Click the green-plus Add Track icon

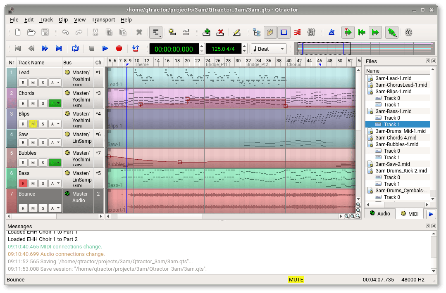[207, 32]
